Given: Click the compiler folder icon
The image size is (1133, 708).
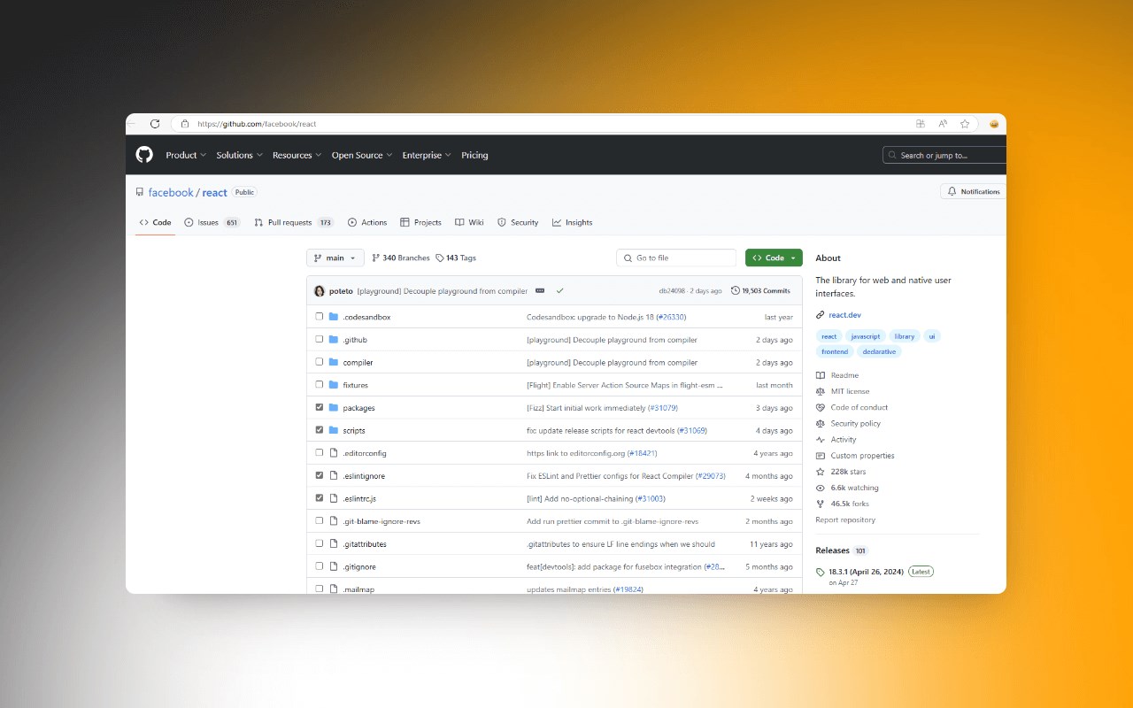Looking at the screenshot, I should click(x=334, y=362).
